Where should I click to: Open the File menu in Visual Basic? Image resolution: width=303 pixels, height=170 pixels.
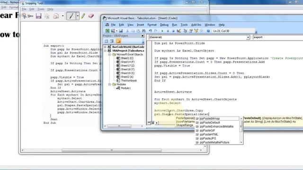pyautogui.click(x=113, y=25)
